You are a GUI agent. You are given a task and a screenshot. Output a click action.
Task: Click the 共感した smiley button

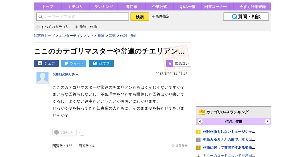pos(64,132)
